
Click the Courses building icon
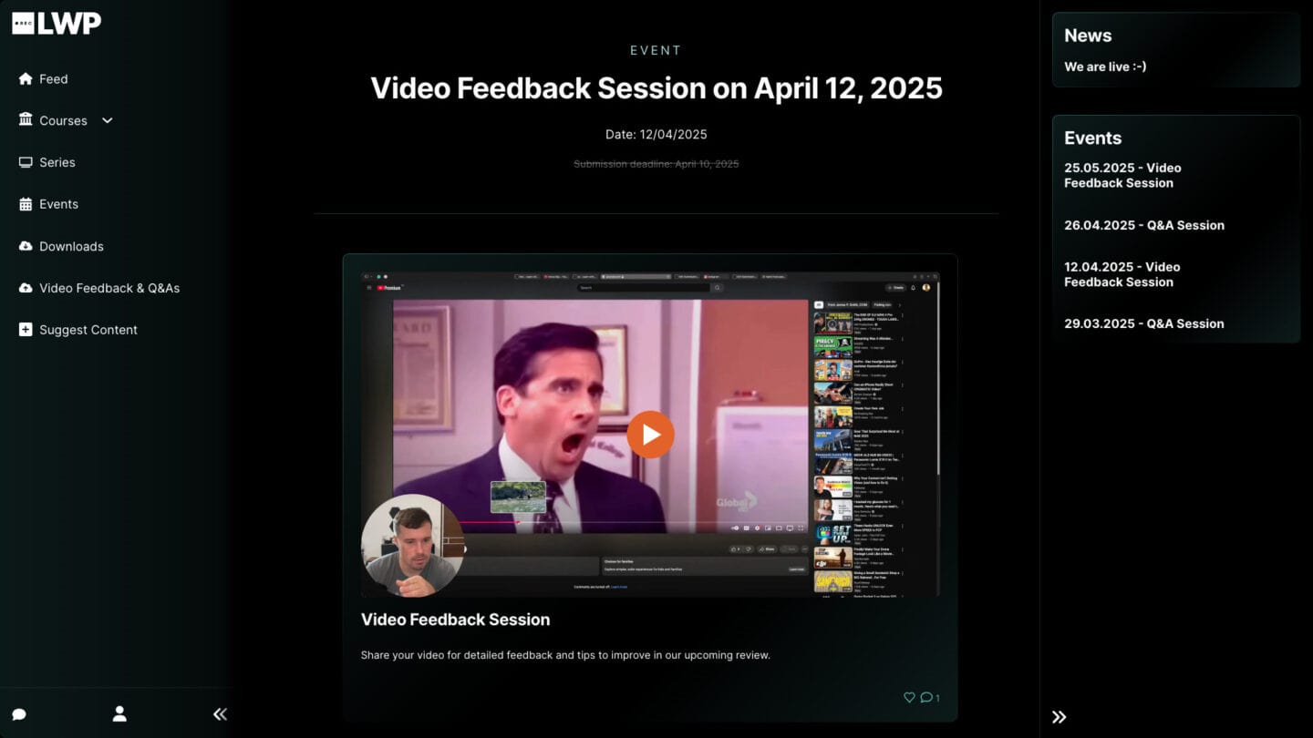(x=26, y=120)
